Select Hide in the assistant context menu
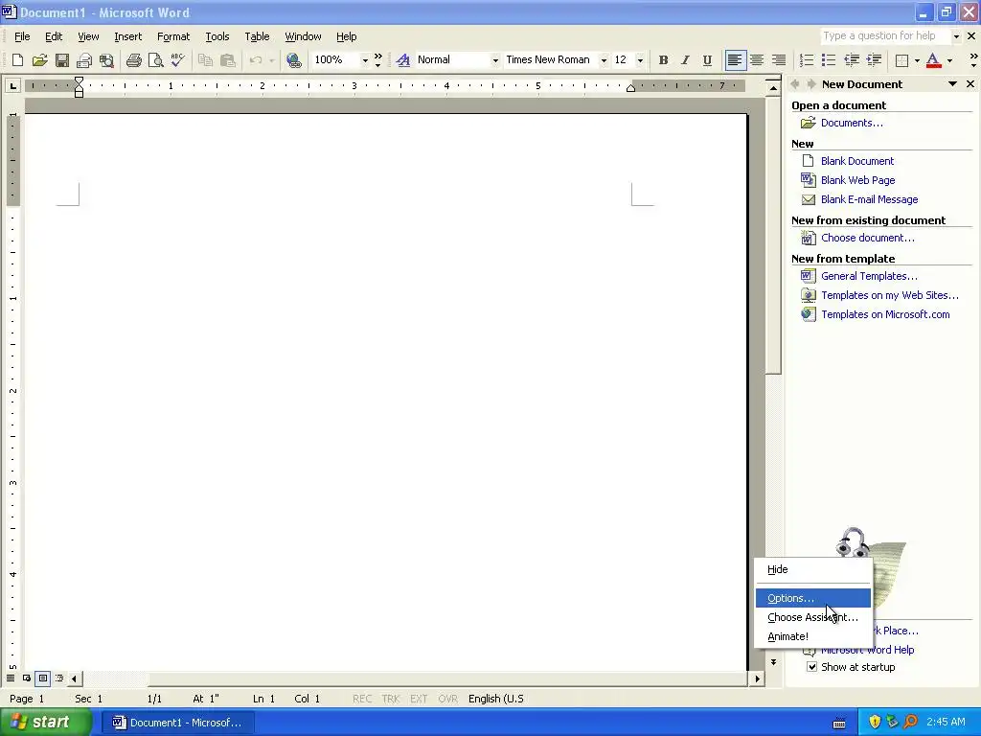The image size is (981, 736). [x=812, y=569]
